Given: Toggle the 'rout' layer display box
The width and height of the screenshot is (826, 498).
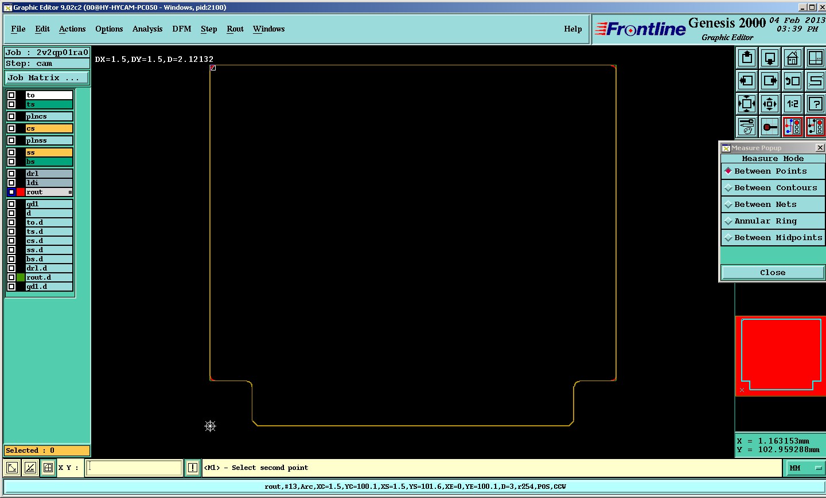Looking at the screenshot, I should (x=11, y=192).
